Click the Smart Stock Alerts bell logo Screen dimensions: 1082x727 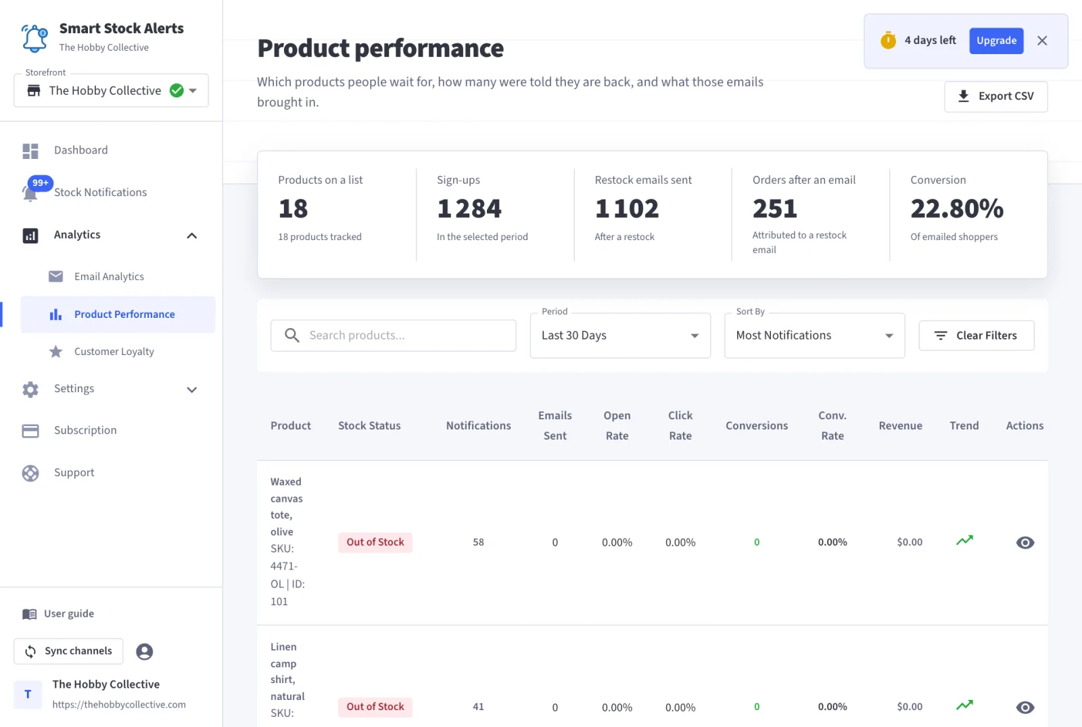34,38
